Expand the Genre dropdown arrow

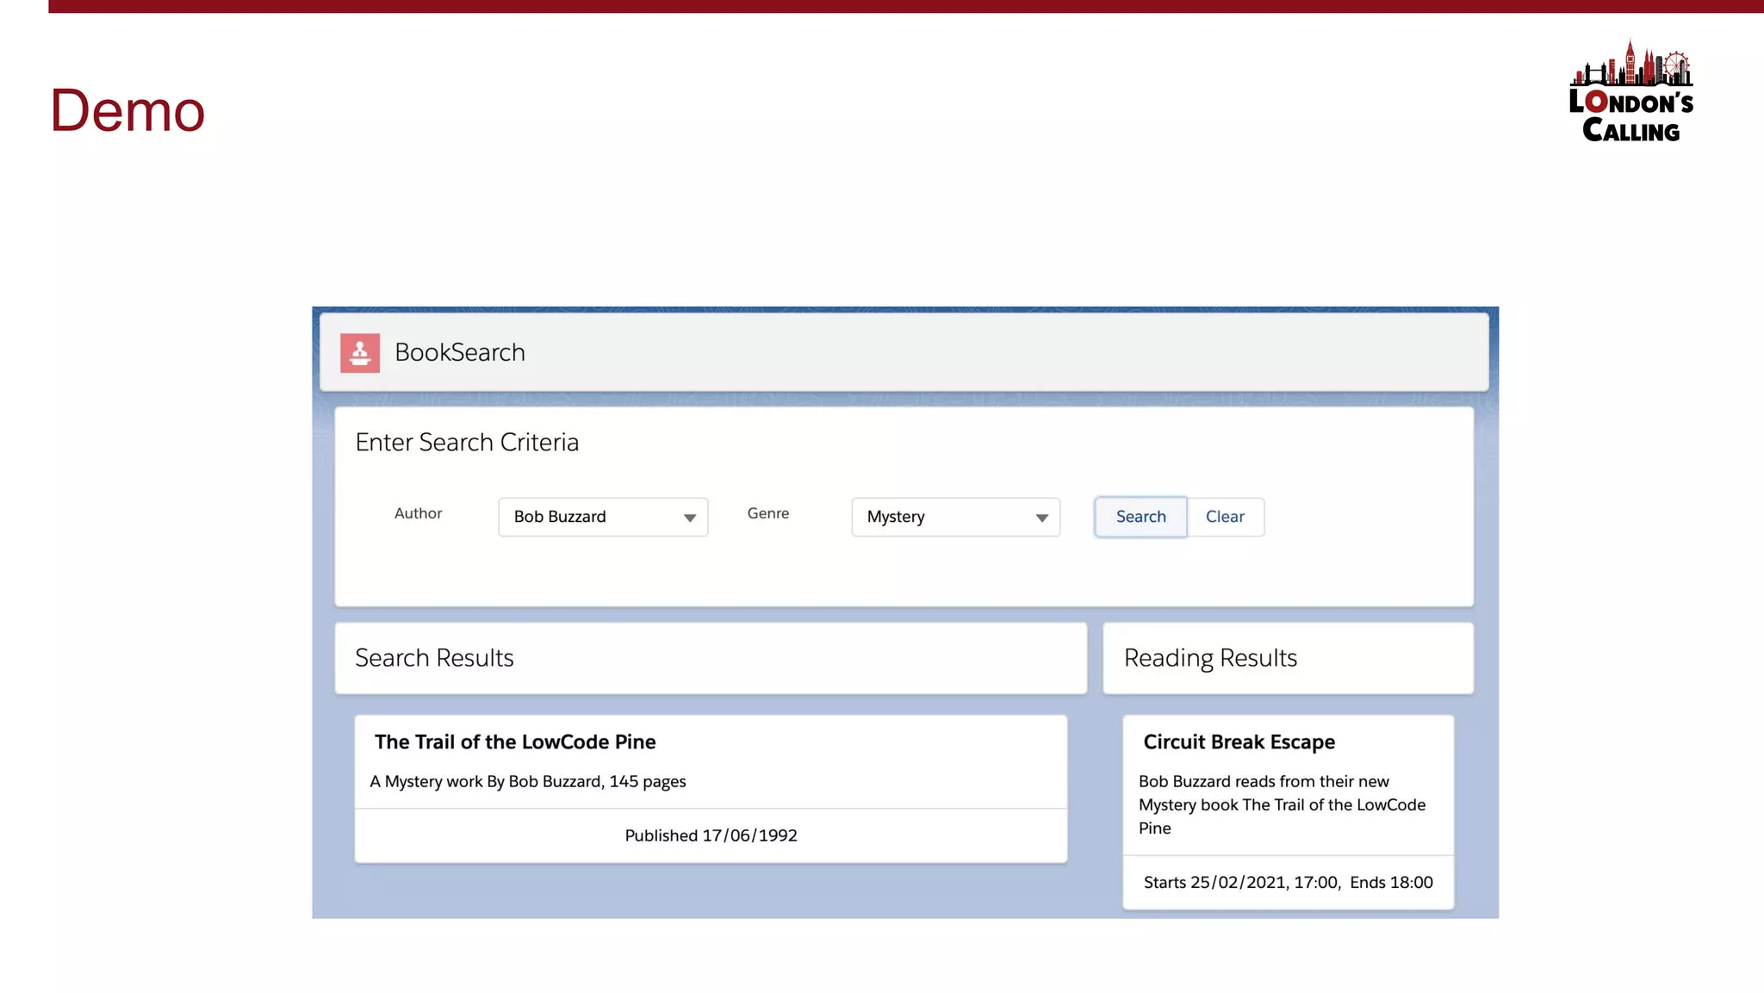click(x=1041, y=518)
